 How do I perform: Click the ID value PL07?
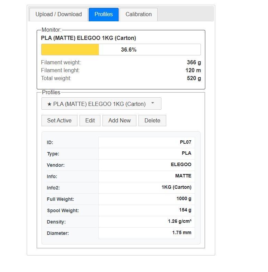[185, 142]
